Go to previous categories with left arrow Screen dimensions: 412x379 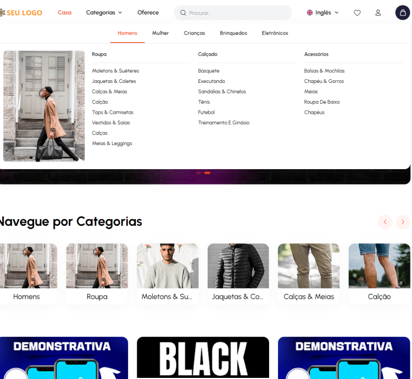pos(385,222)
